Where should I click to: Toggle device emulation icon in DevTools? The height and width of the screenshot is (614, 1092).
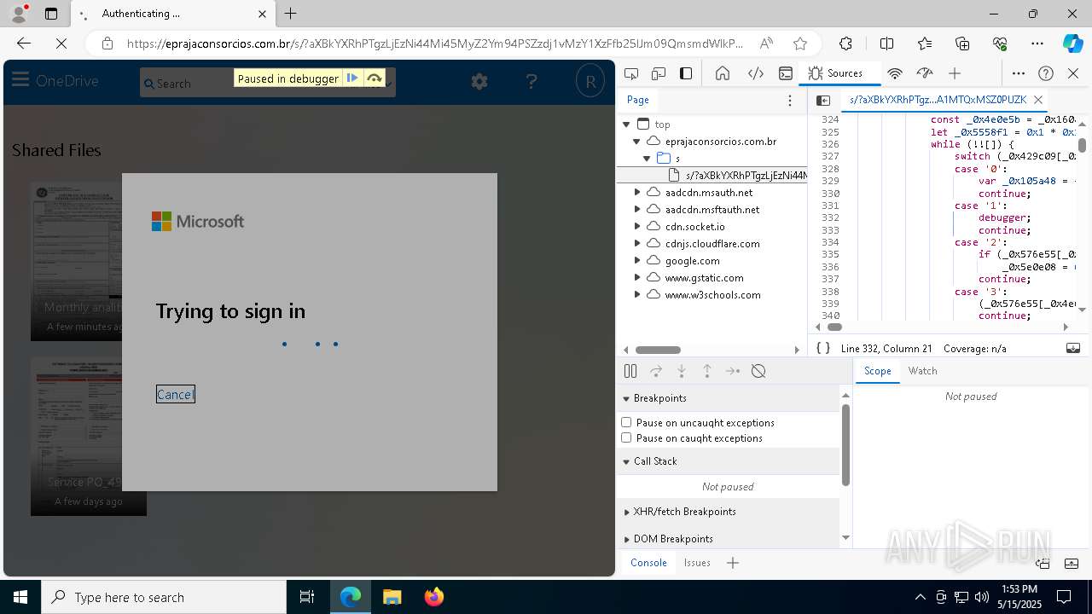[659, 73]
